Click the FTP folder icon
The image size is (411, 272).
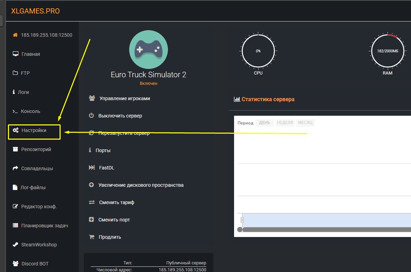point(15,73)
